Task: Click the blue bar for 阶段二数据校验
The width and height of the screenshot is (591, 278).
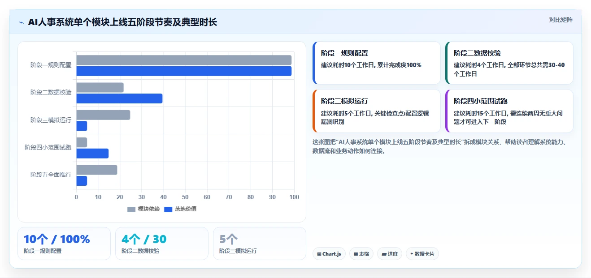Action: (x=119, y=98)
